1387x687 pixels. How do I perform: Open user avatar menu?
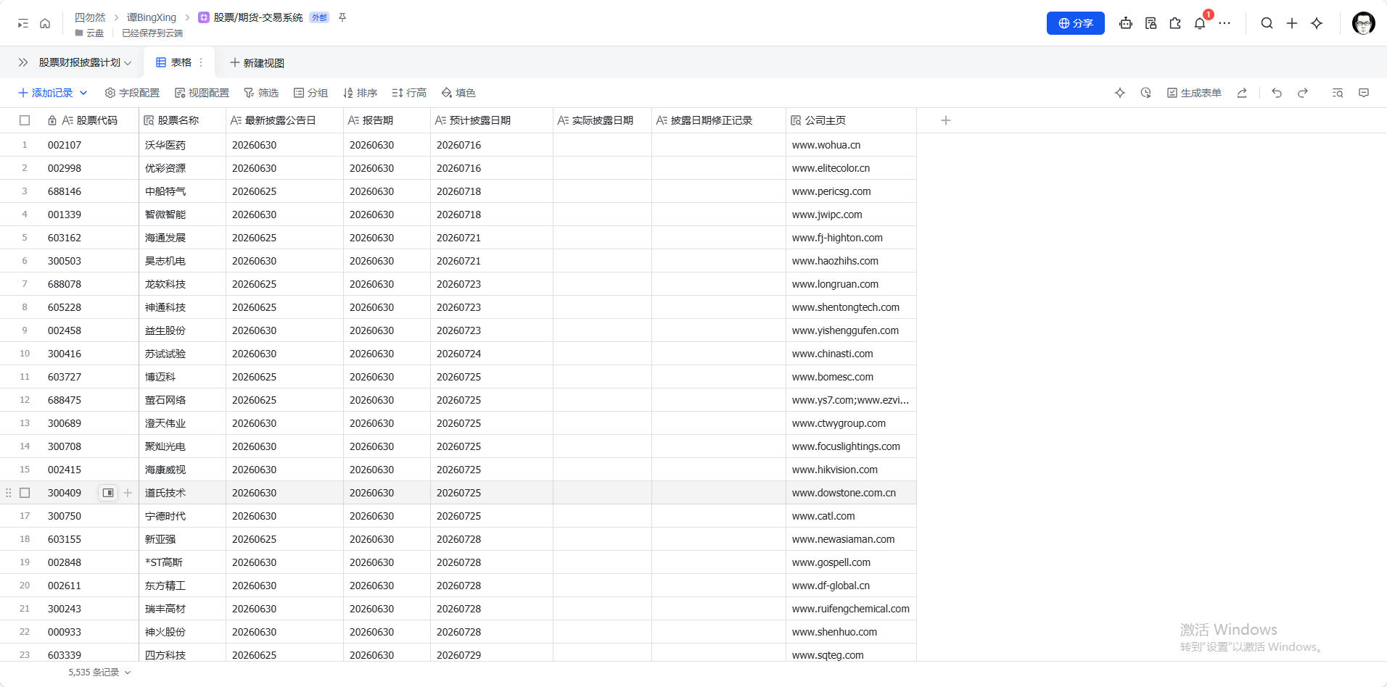1364,23
